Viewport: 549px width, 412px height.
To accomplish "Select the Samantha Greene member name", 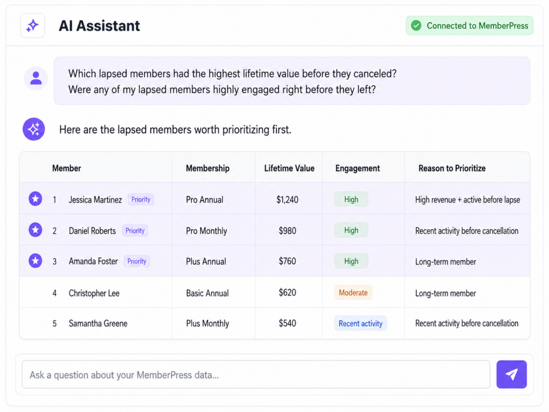I will pyautogui.click(x=98, y=323).
